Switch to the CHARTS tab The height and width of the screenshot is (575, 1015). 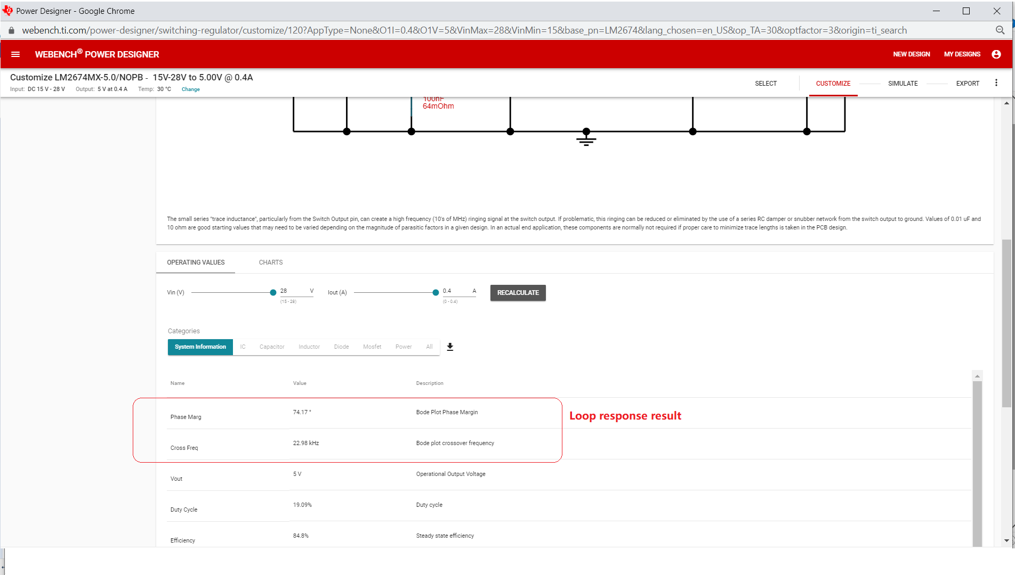point(271,262)
